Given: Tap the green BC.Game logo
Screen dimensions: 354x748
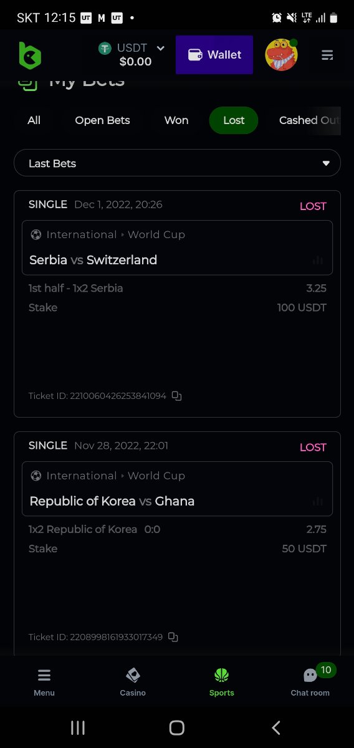Looking at the screenshot, I should pyautogui.click(x=29, y=55).
